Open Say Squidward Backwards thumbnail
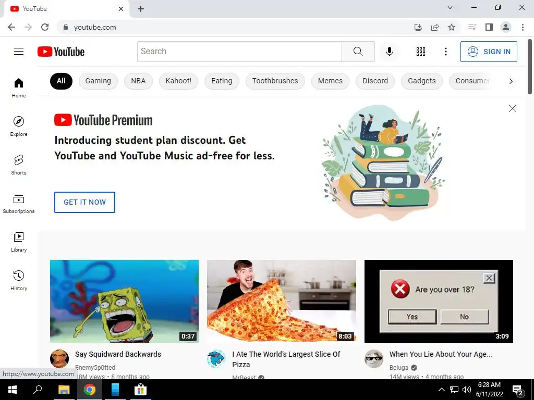This screenshot has width=534, height=400. click(124, 302)
